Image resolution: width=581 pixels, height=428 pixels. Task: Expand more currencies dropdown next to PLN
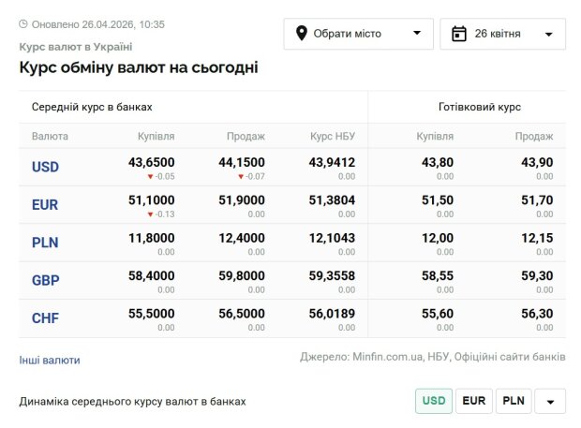point(550,401)
